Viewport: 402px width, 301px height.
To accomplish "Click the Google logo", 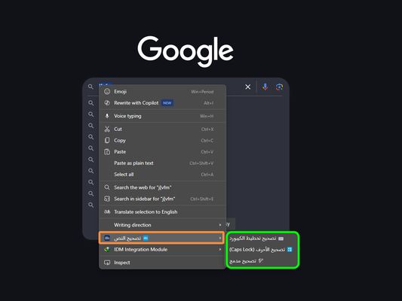I will [x=186, y=51].
